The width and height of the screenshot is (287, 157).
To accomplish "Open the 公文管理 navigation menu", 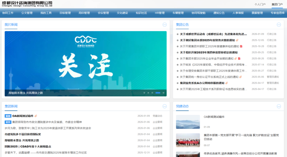I will point(27,13).
